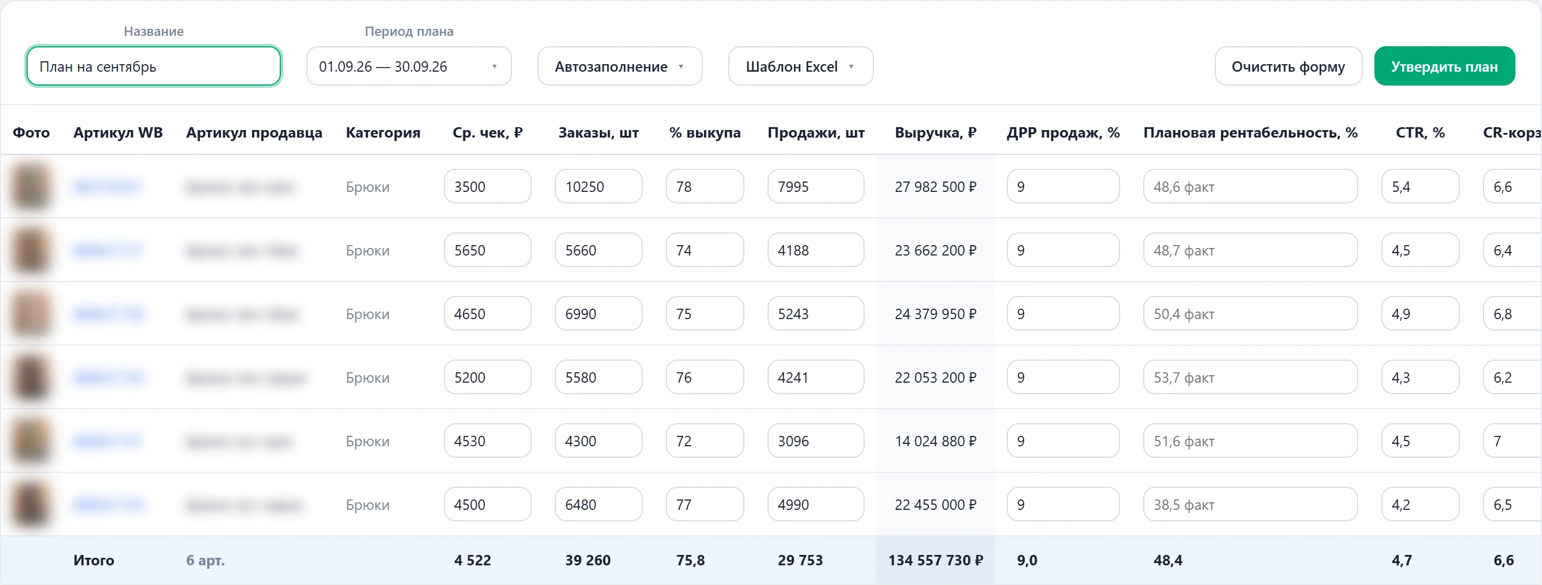Edit the sales field with value 7995
This screenshot has height=585, width=1542.
[x=816, y=187]
